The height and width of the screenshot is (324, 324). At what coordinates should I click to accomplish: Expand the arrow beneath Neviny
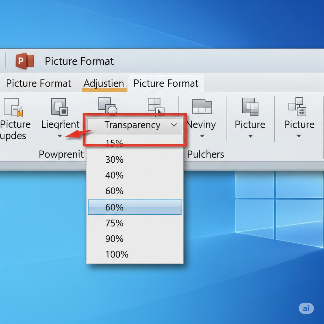[x=202, y=136]
